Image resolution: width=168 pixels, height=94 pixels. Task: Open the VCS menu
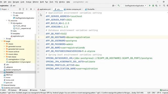[x=56, y=2]
